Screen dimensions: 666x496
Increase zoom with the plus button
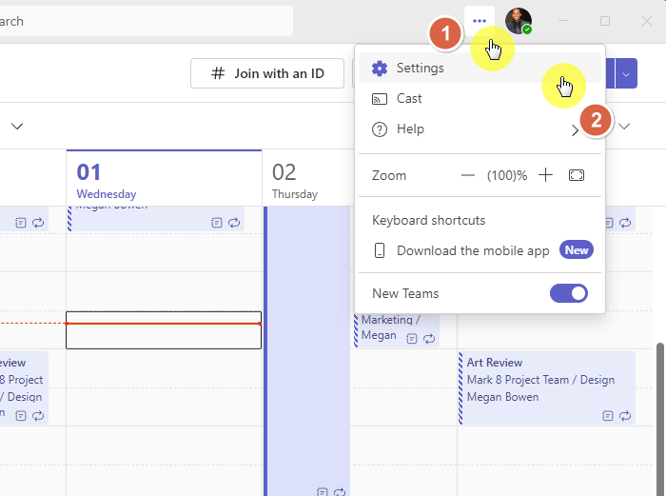[x=545, y=174]
